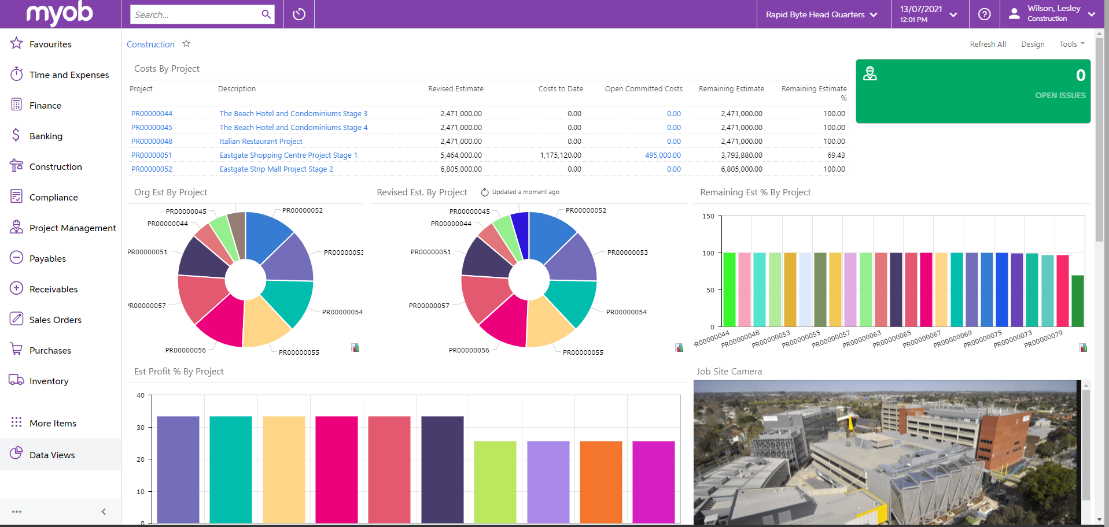This screenshot has width=1109, height=527.
Task: Open the Tools dropdown menu
Action: point(1071,44)
